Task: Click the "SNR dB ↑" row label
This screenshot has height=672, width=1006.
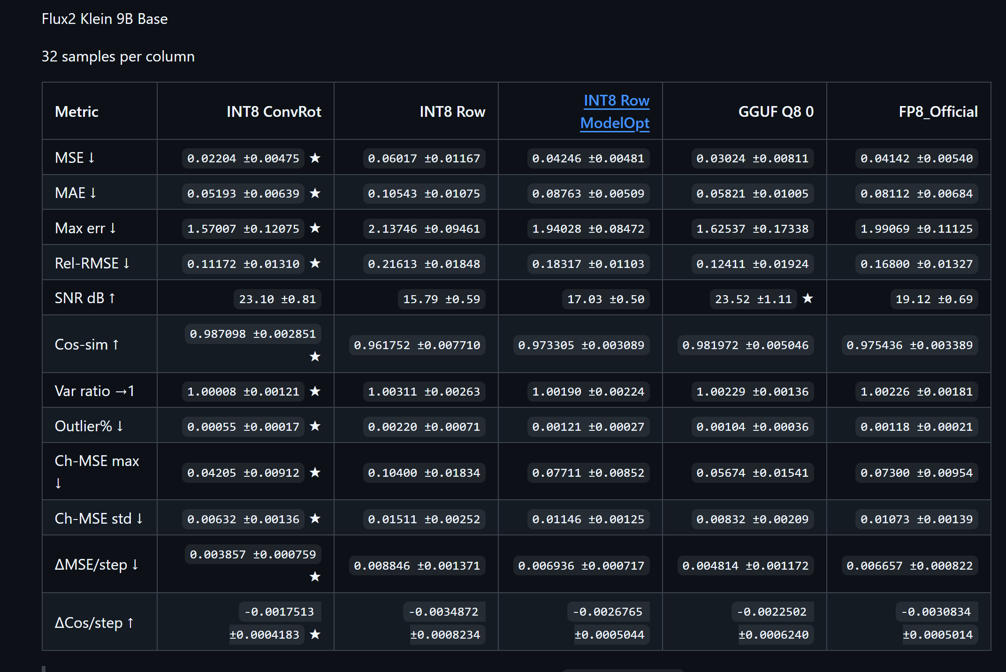Action: coord(85,298)
